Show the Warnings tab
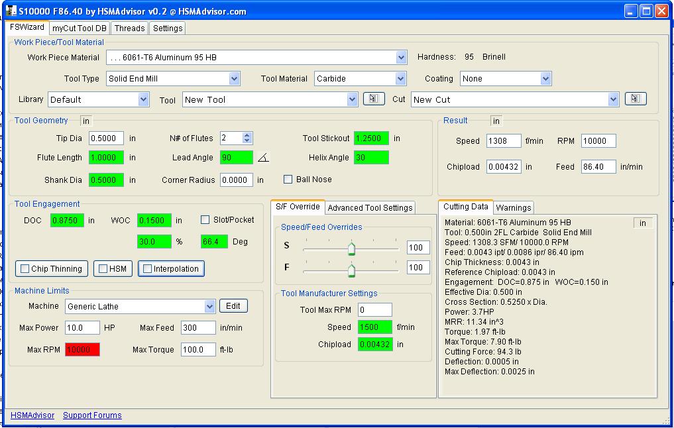The width and height of the screenshot is (674, 428). point(513,208)
